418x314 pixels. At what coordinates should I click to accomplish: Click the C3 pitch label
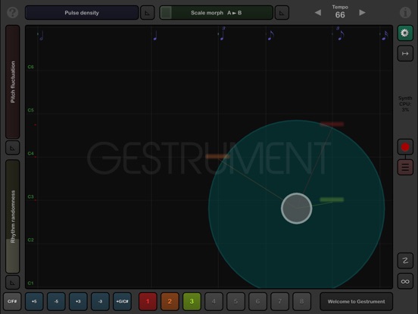point(30,196)
